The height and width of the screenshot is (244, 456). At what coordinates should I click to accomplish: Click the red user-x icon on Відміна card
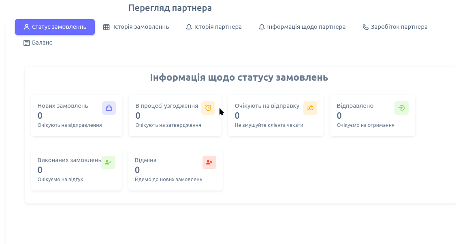pos(209,162)
